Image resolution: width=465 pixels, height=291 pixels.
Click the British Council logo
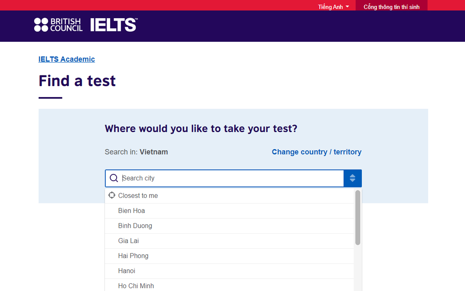[58, 24]
